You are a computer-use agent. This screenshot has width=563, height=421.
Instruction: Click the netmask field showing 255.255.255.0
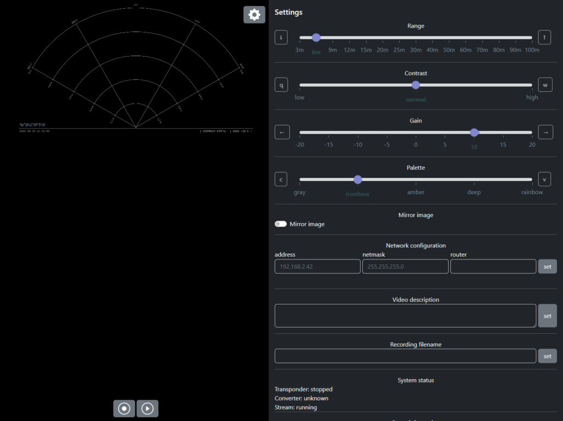[405, 266]
